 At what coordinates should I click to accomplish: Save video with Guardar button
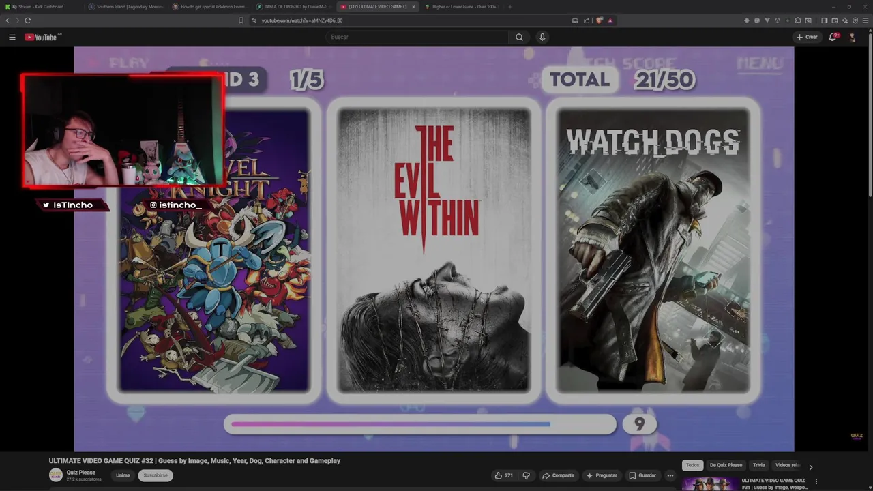(642, 475)
